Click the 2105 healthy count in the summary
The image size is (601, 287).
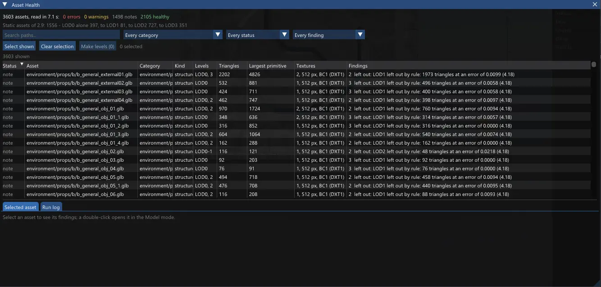tap(155, 17)
